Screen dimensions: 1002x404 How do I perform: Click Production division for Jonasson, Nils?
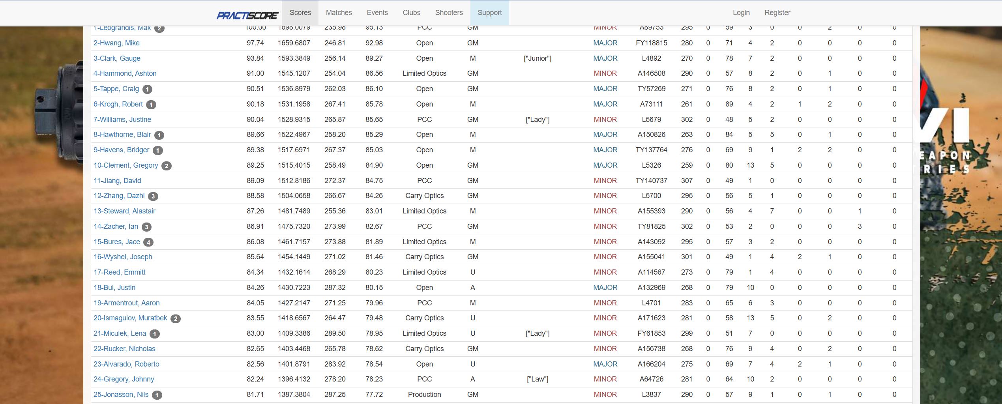[x=425, y=395]
